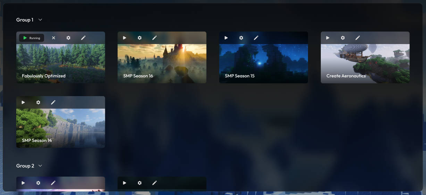Click the 'Fabulously Optimized' title text
Screen dimensions: 426x195
click(x=44, y=76)
